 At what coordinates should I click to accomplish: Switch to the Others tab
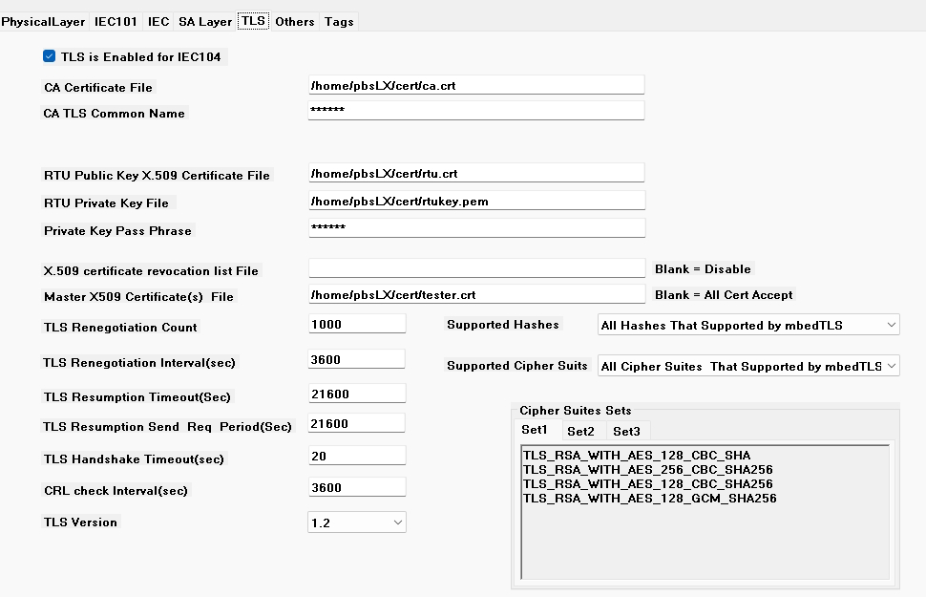click(x=295, y=20)
